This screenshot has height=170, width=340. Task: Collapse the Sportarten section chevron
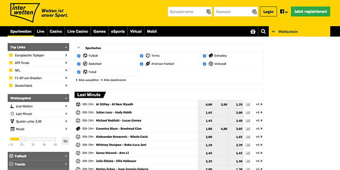pos(79,48)
